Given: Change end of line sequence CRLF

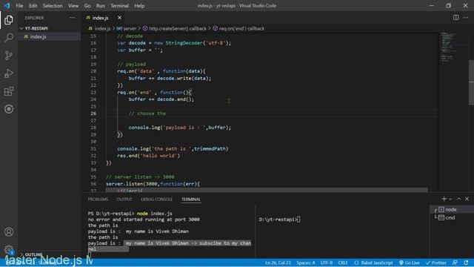Looking at the screenshot, I should [343, 263].
